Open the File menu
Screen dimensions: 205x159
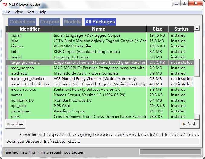[7, 12]
